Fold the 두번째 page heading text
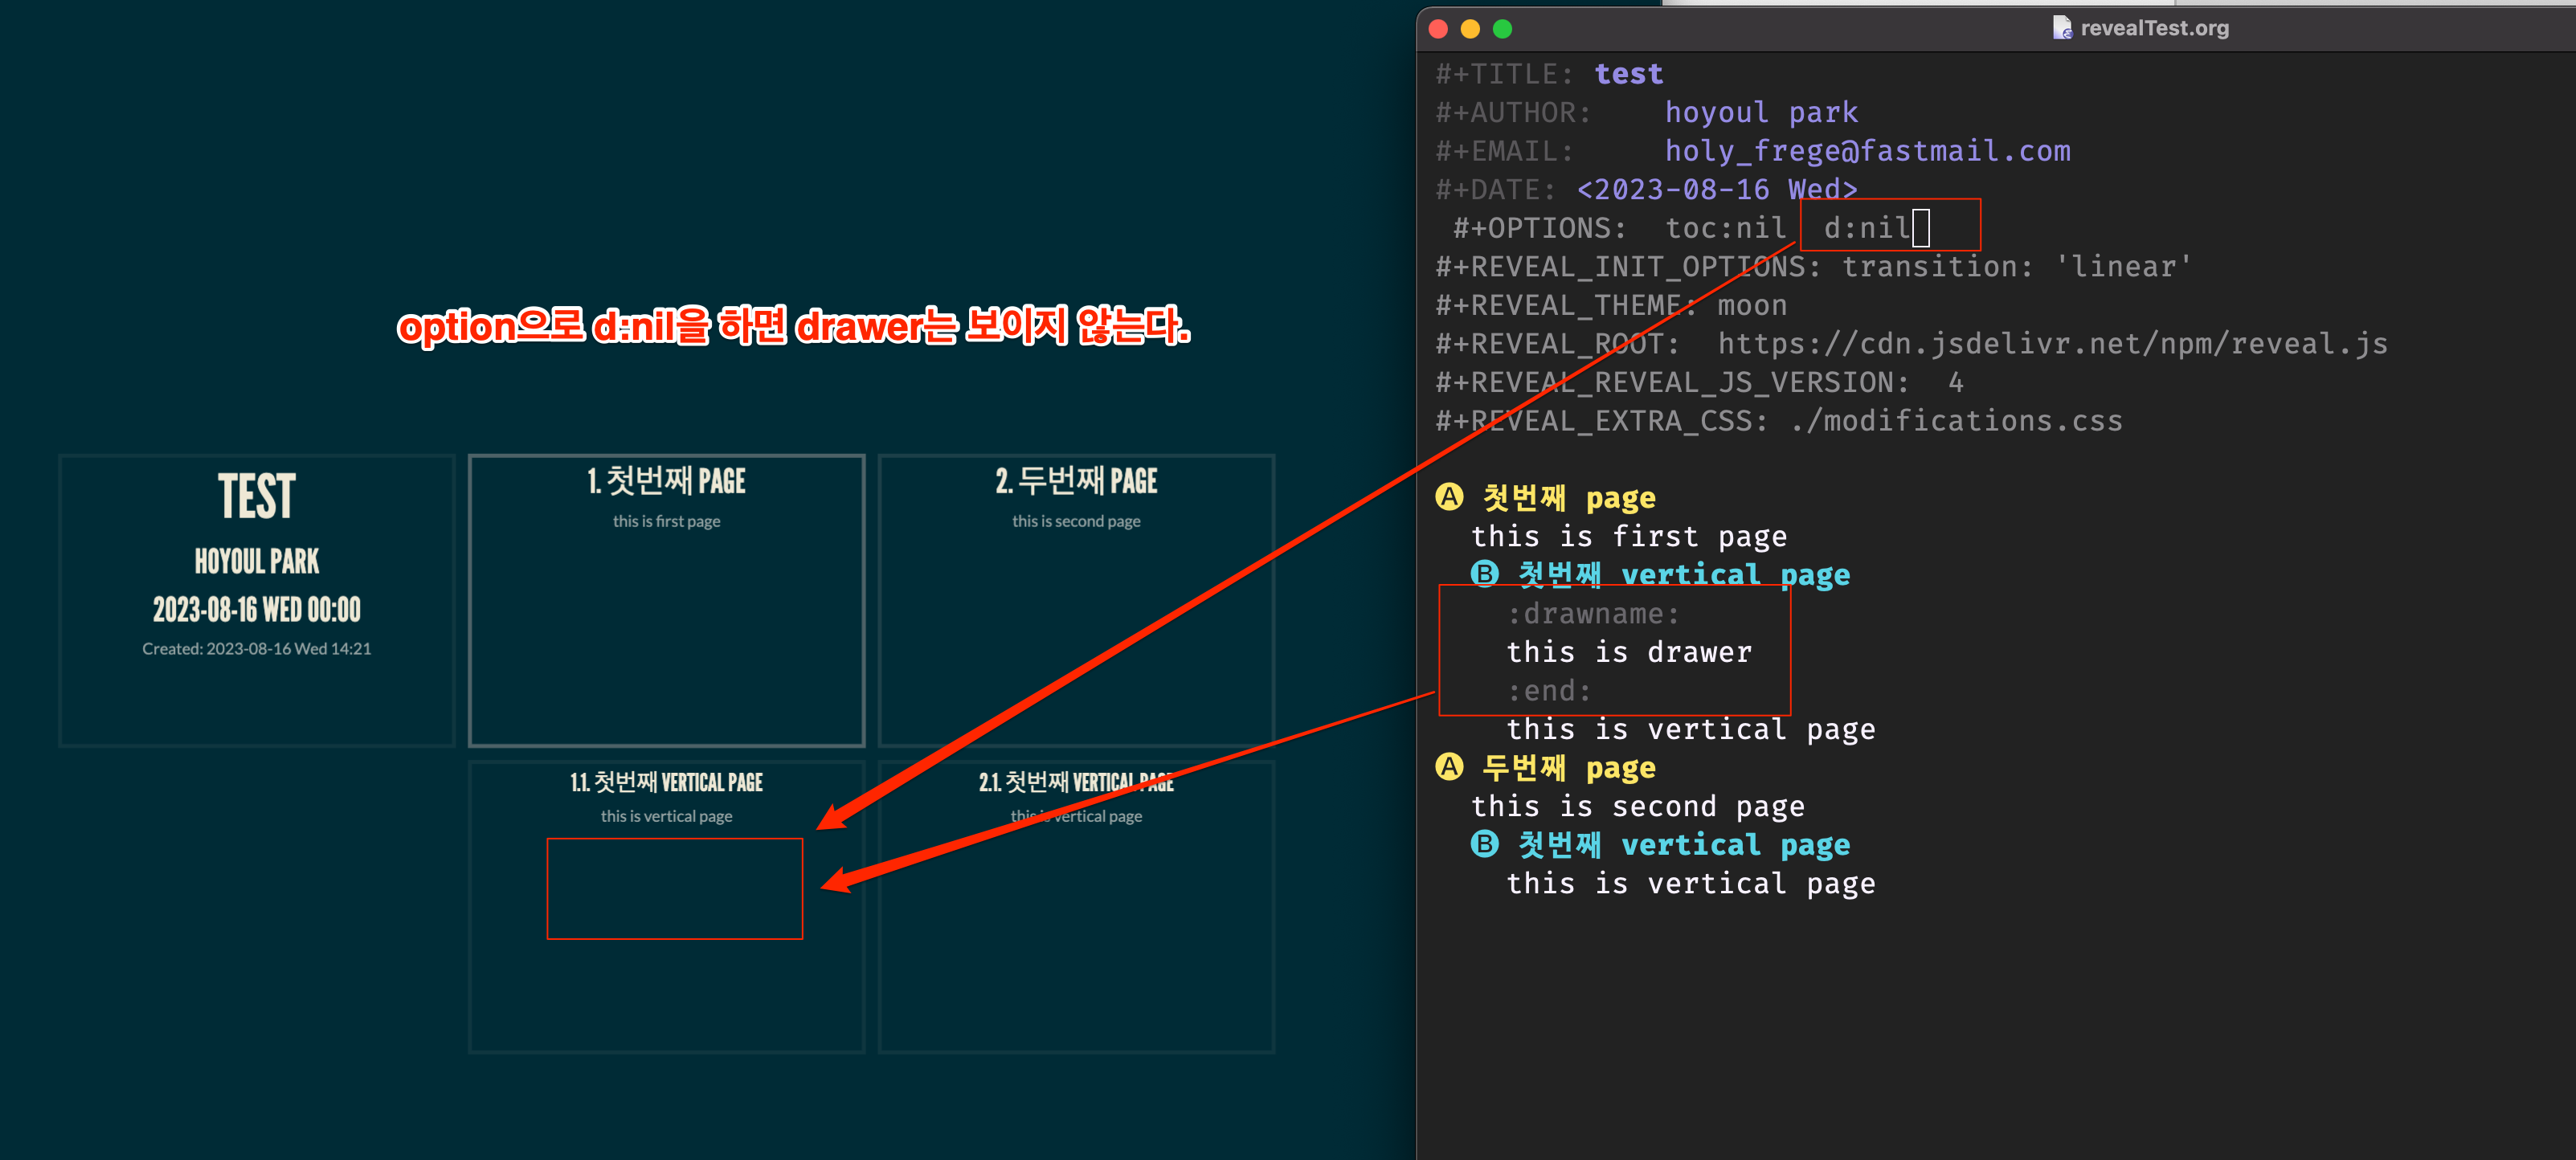Screen dimensions: 2576x1160 pyautogui.click(x=1568, y=767)
